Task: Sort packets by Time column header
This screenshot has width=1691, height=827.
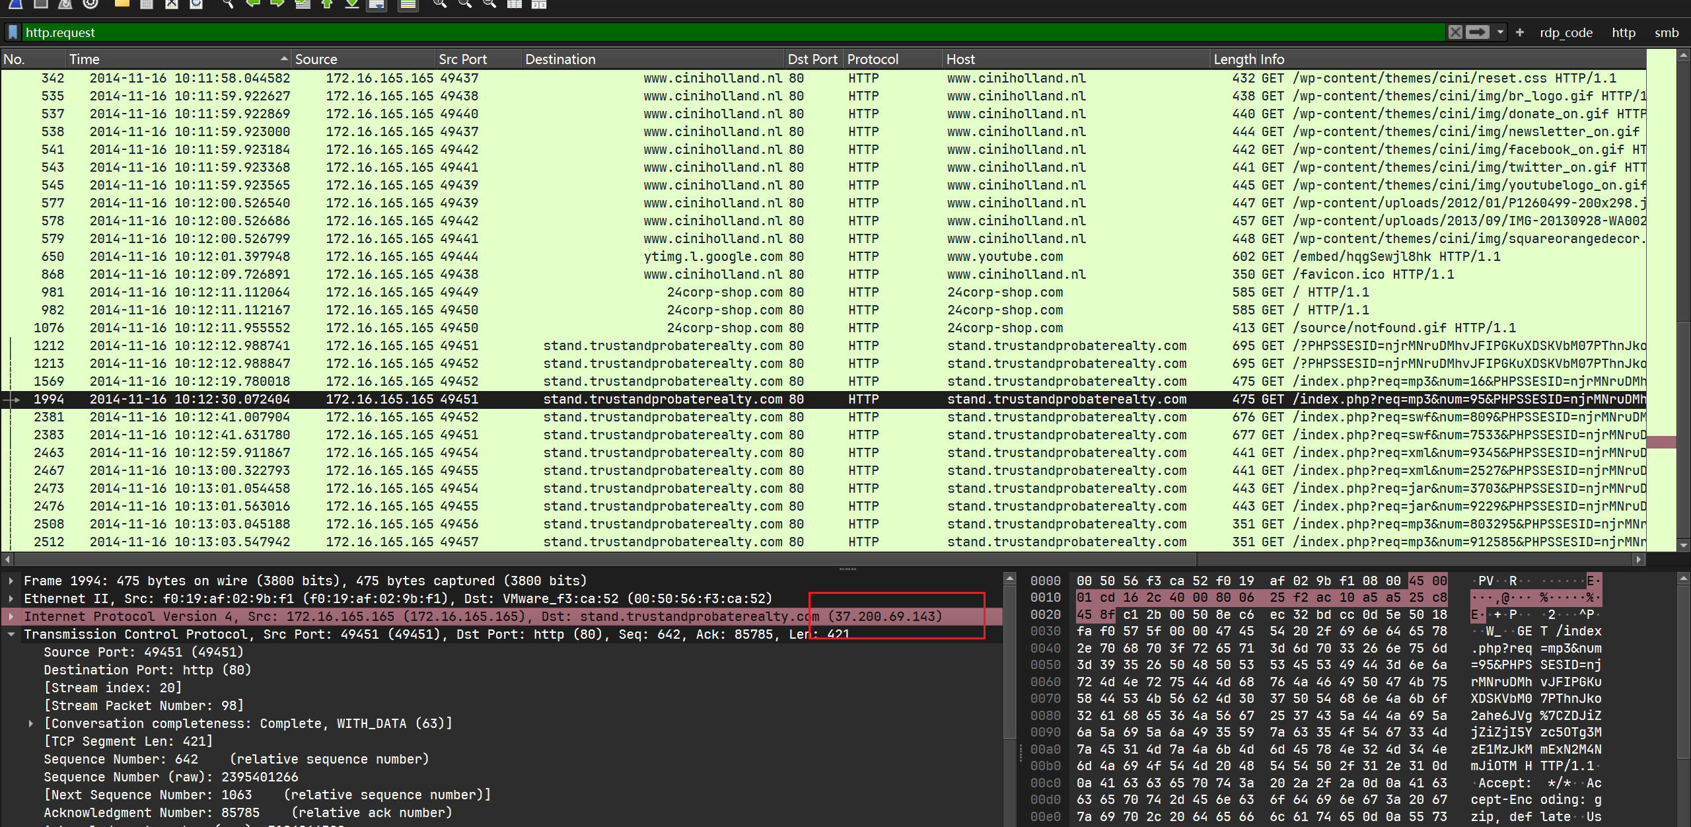Action: click(84, 59)
